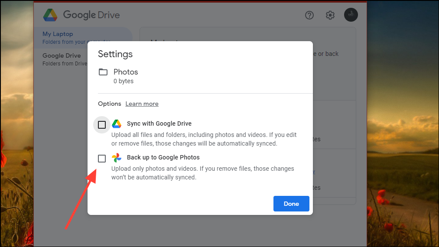
Task: Enable Back up to Google Photos checkbox
Action: (102, 159)
